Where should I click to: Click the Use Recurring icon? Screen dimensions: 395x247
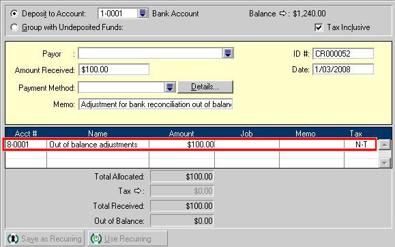96,238
